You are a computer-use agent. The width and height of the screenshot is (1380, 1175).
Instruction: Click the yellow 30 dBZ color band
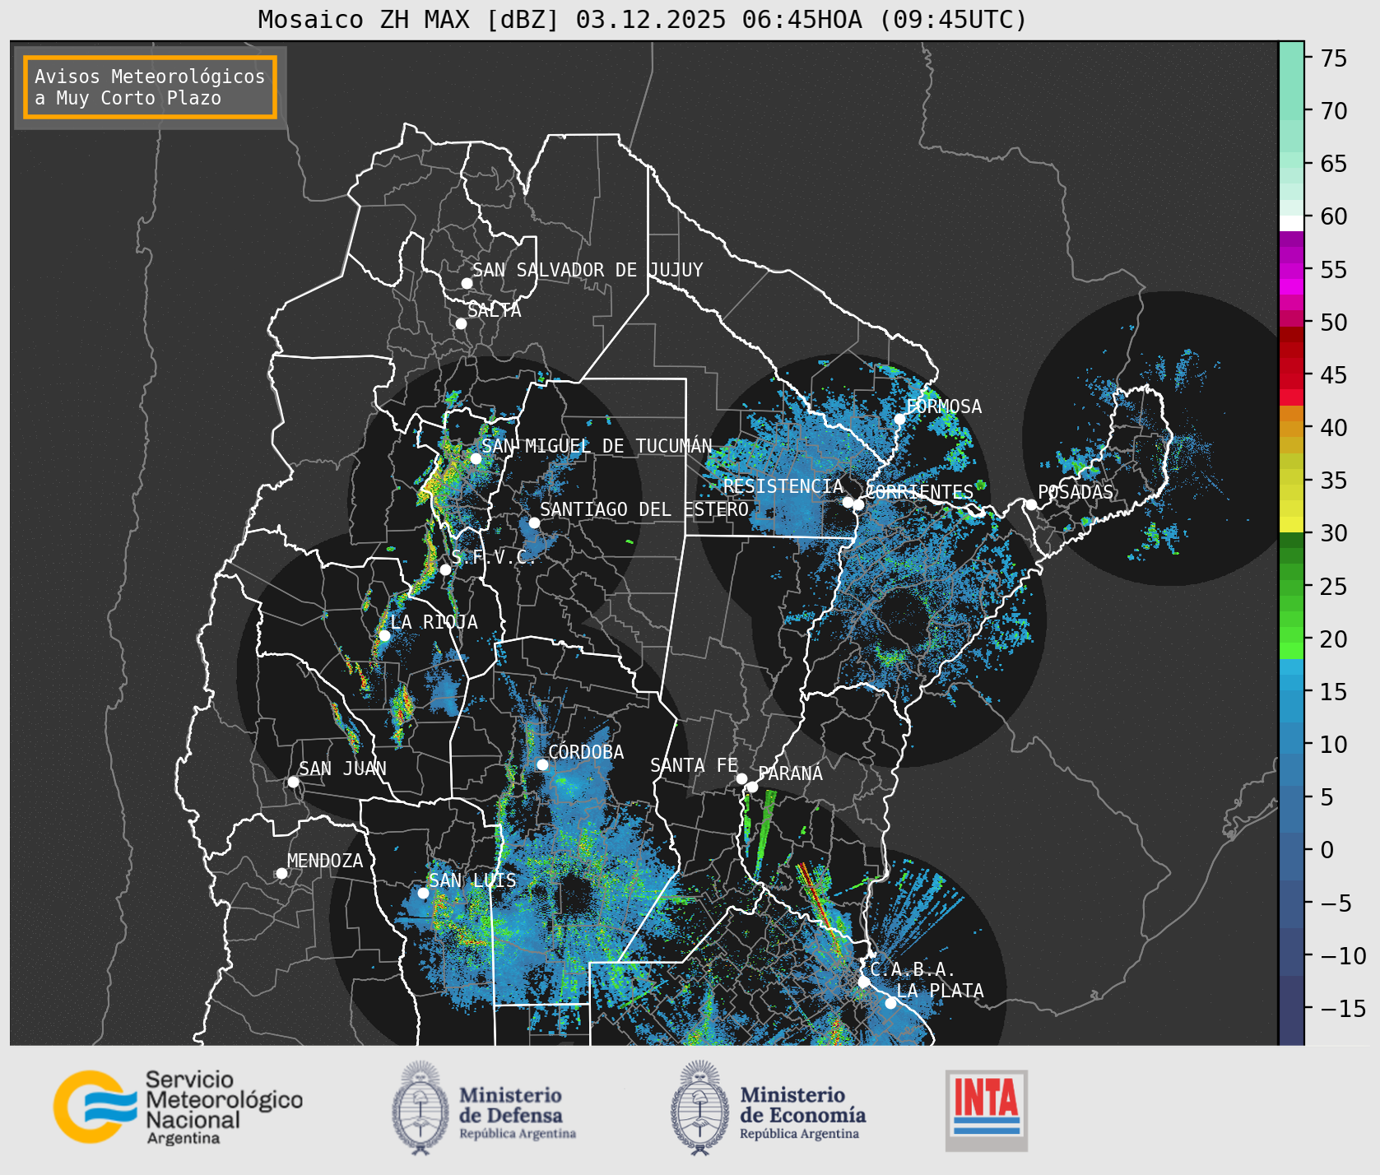[1291, 524]
